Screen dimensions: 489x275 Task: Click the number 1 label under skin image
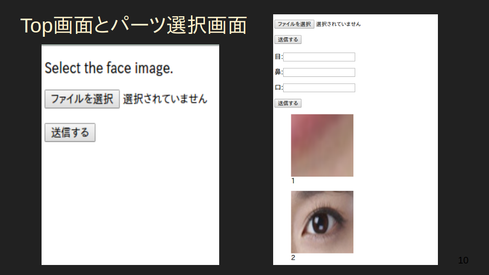pos(293,181)
